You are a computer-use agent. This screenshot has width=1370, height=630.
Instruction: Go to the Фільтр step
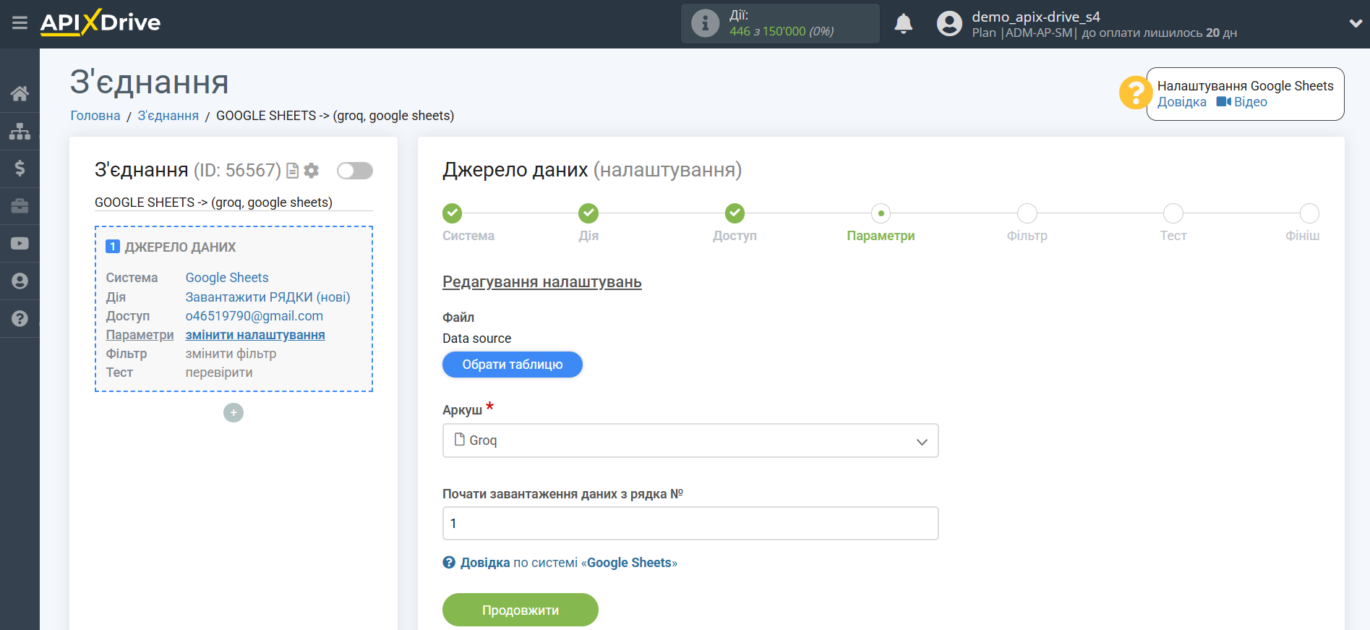click(1027, 213)
